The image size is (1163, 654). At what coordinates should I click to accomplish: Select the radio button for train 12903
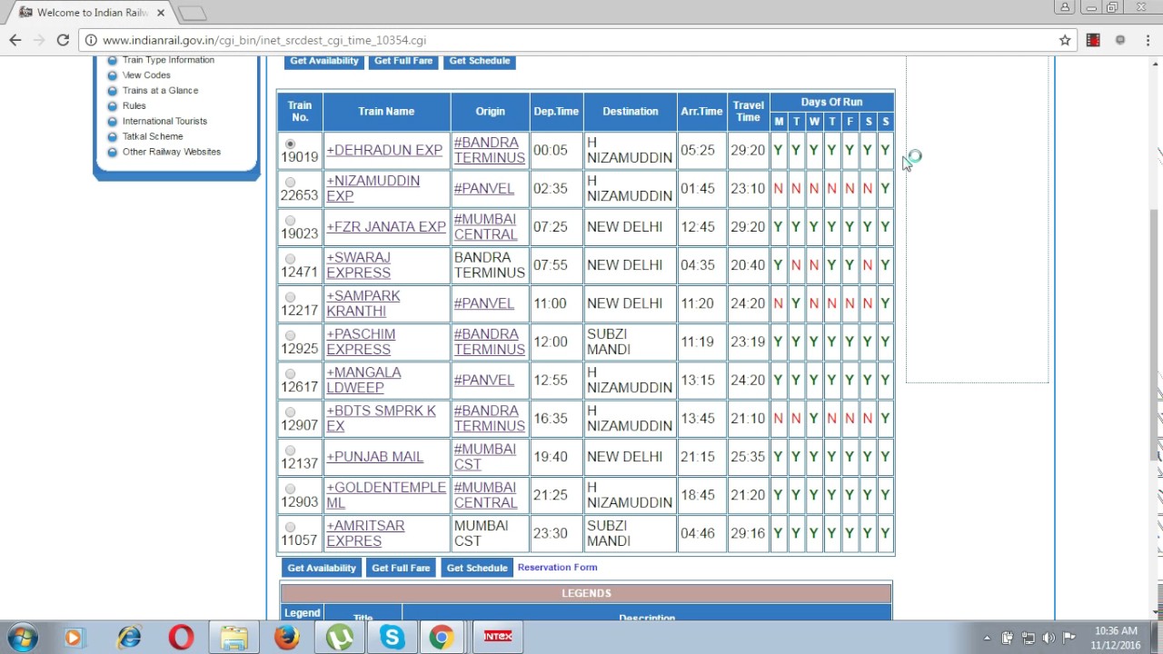[x=290, y=489]
